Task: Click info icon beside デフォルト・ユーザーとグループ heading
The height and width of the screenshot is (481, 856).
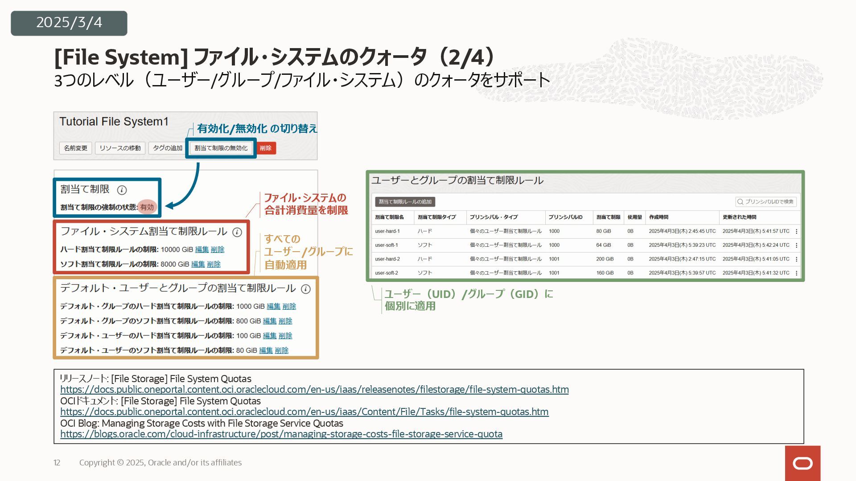Action: [x=305, y=289]
